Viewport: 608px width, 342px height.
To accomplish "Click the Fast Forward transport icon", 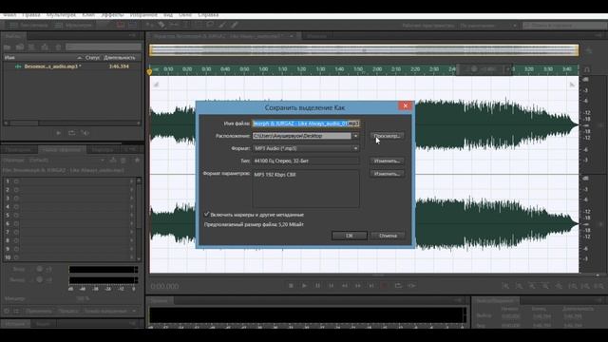I will tap(358, 286).
